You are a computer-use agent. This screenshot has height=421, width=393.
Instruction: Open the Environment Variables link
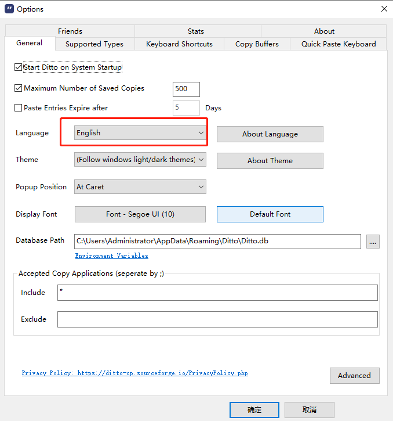111,256
